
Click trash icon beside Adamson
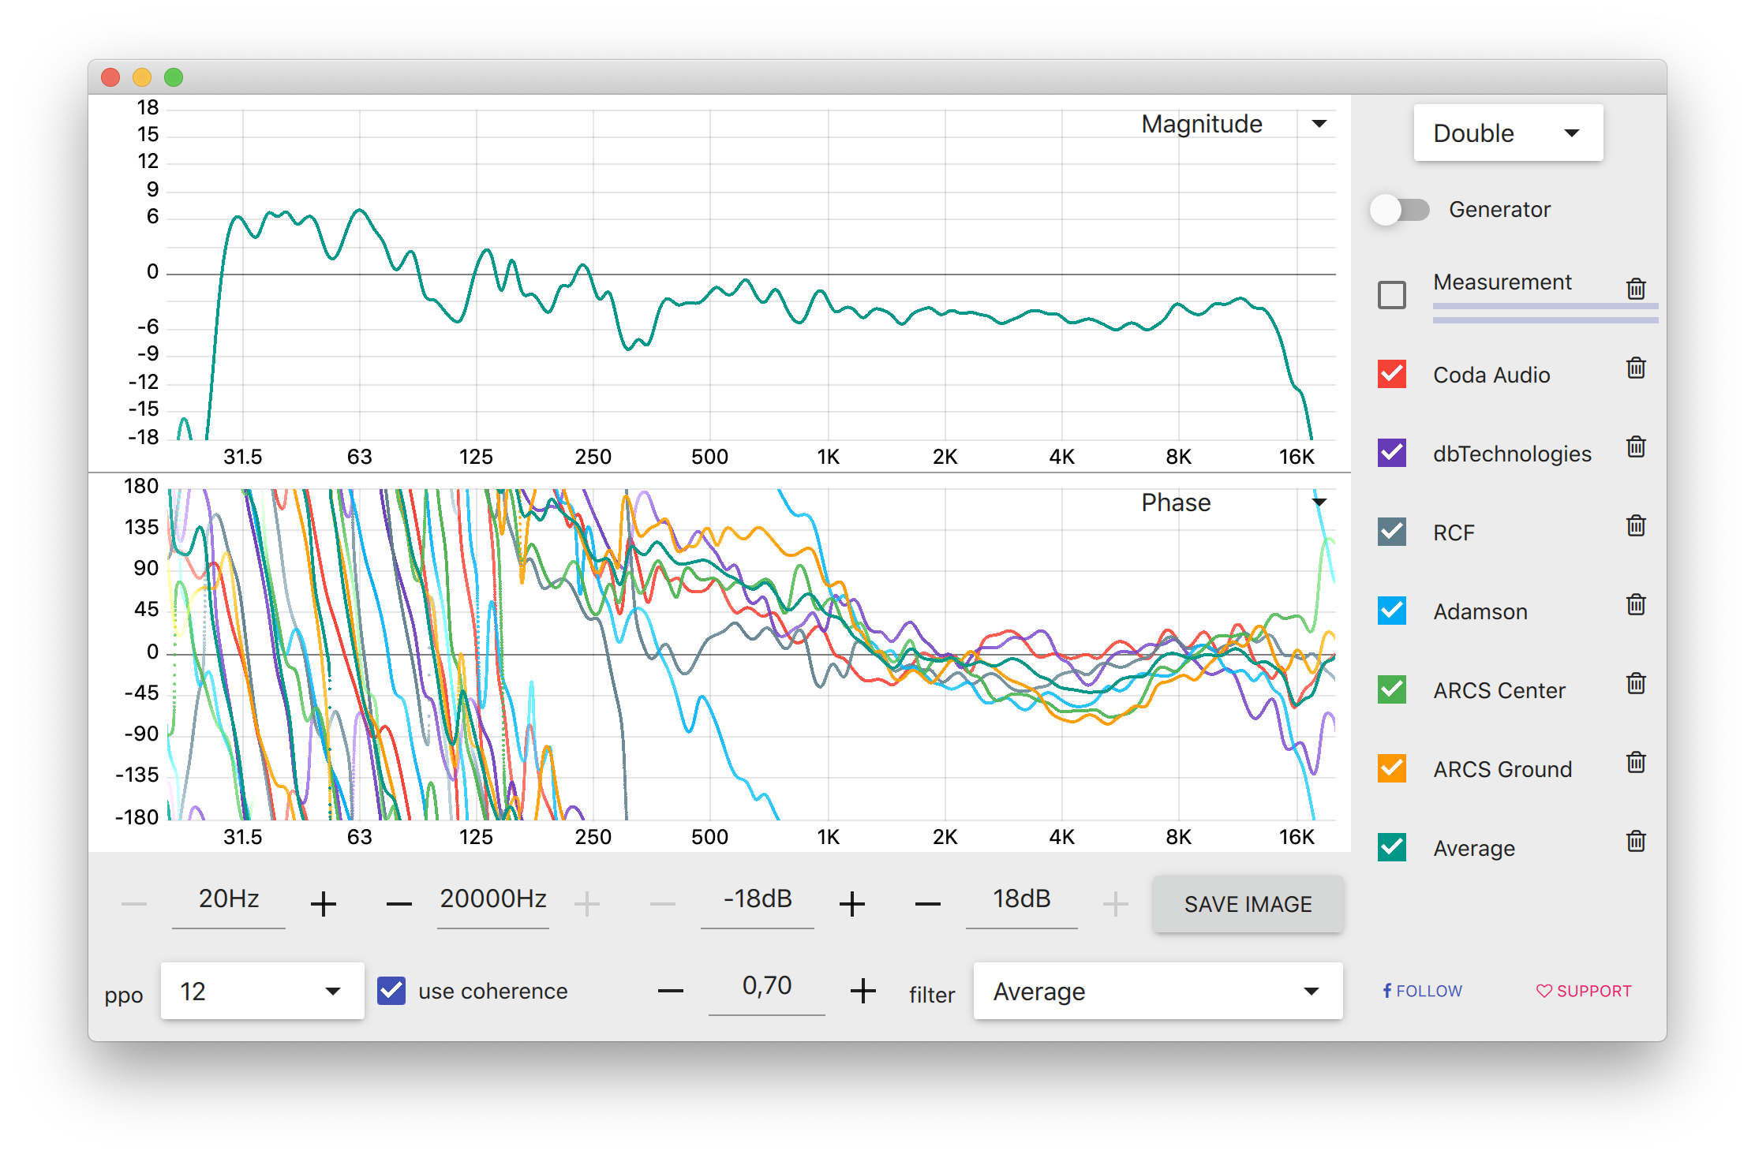click(1636, 605)
